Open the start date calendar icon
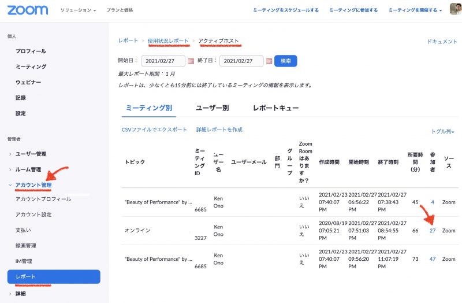Viewport: 462px width, 303px height. tap(191, 61)
